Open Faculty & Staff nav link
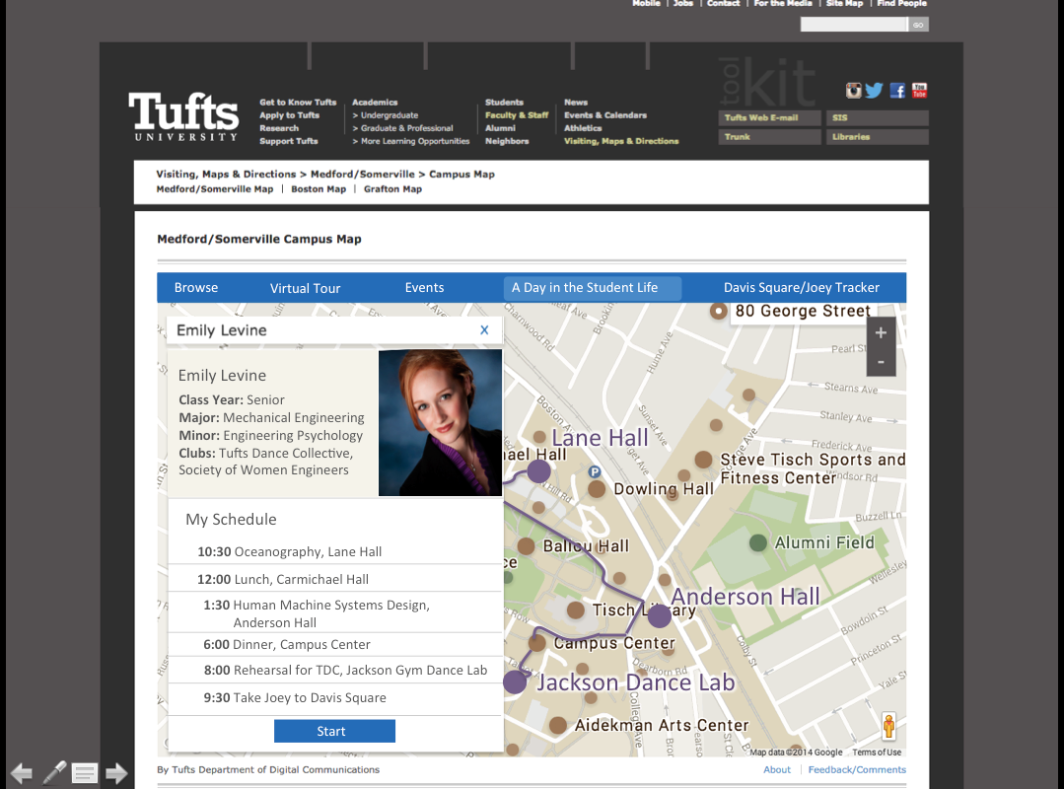 517,115
